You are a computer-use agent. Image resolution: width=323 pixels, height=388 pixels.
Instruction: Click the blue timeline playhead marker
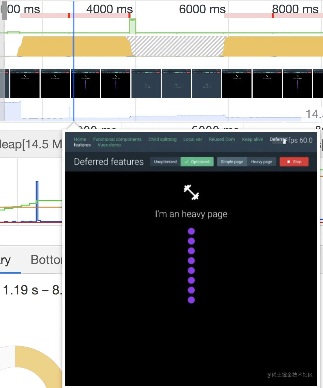(x=74, y=61)
